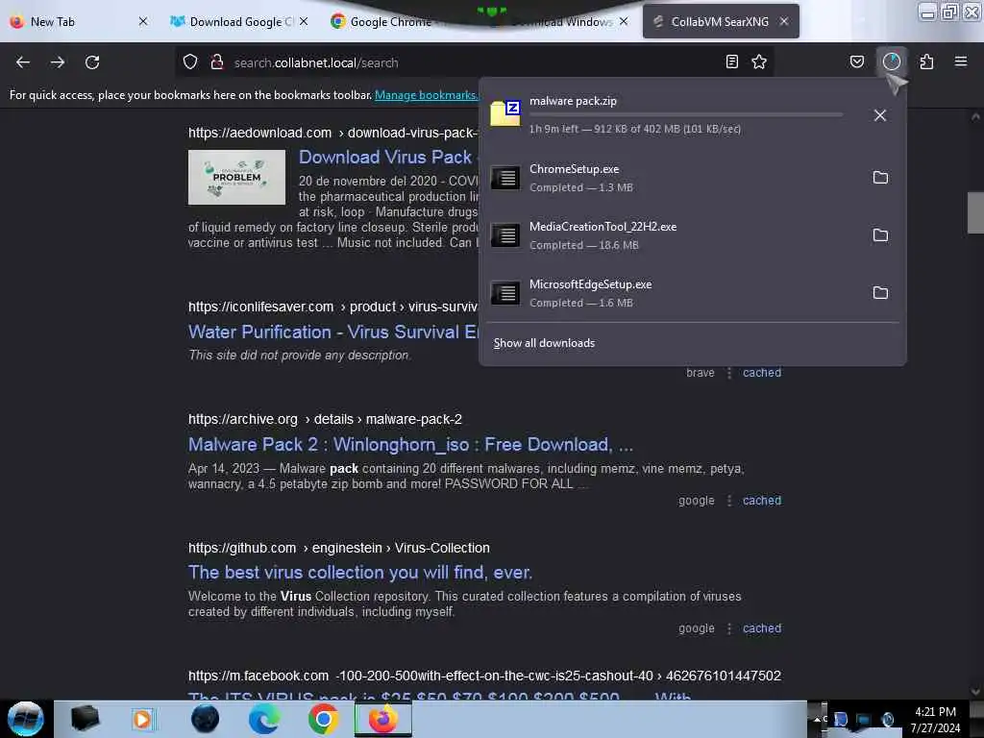The width and height of the screenshot is (984, 738).
Task: Close the CollabVM SearXNG tab
Action: coord(784,21)
